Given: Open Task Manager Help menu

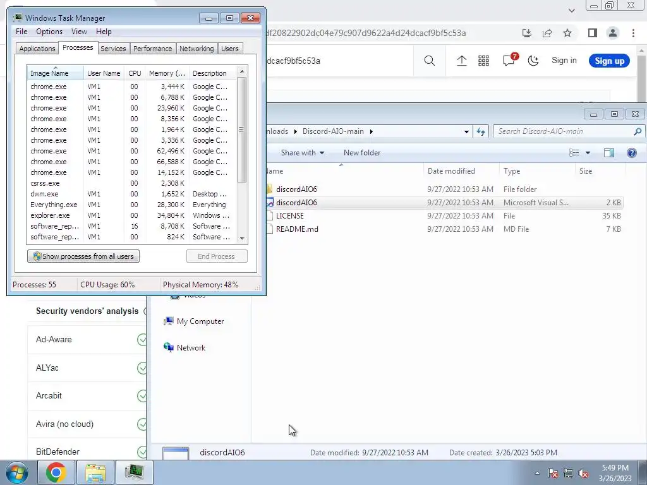Looking at the screenshot, I should [104, 32].
